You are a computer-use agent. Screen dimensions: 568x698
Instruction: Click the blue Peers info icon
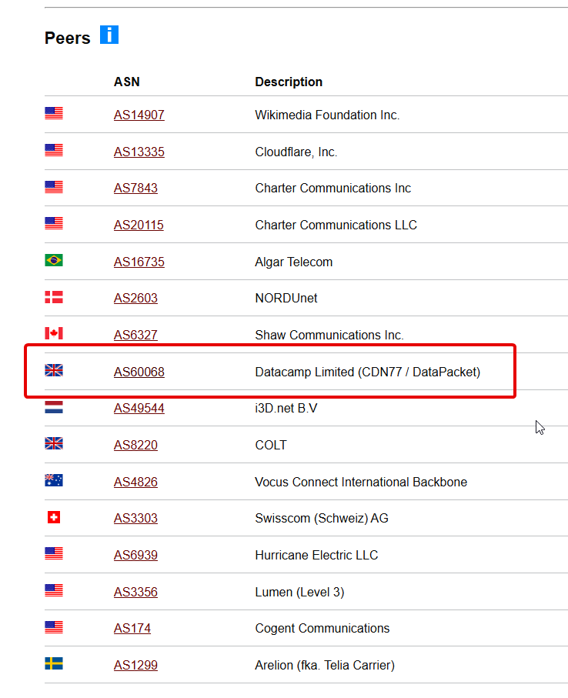point(109,35)
